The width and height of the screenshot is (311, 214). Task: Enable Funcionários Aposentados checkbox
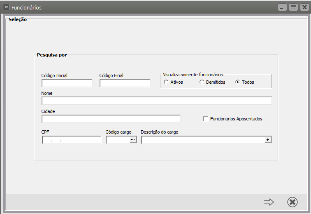206,119
